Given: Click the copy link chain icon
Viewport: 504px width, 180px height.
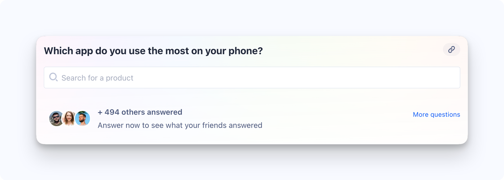Looking at the screenshot, I should tap(451, 49).
